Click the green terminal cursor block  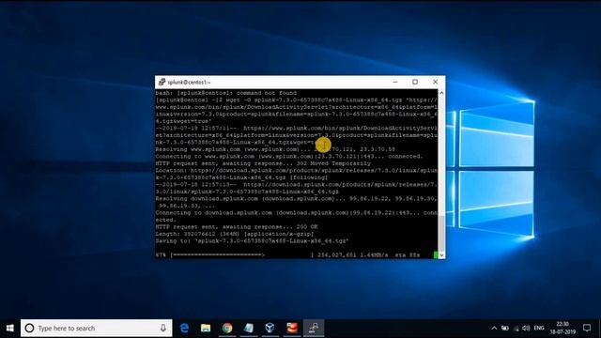(436, 254)
